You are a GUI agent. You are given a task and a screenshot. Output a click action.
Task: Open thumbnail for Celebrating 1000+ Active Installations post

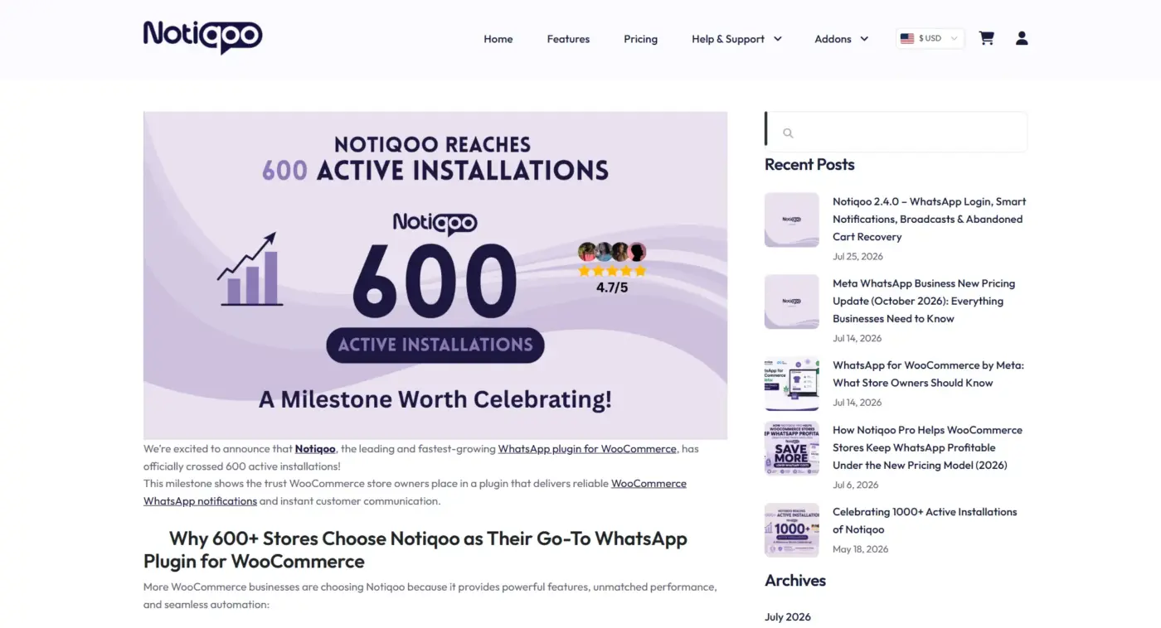point(792,530)
